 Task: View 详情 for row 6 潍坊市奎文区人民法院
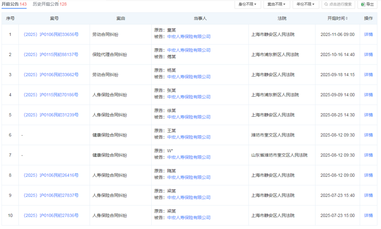(x=369, y=135)
